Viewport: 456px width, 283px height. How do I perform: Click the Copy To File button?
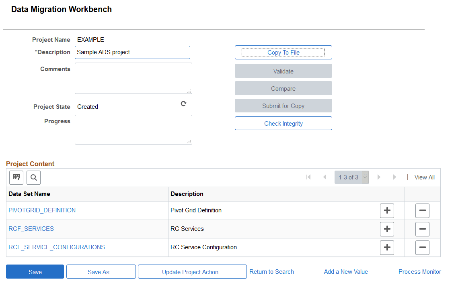click(283, 52)
